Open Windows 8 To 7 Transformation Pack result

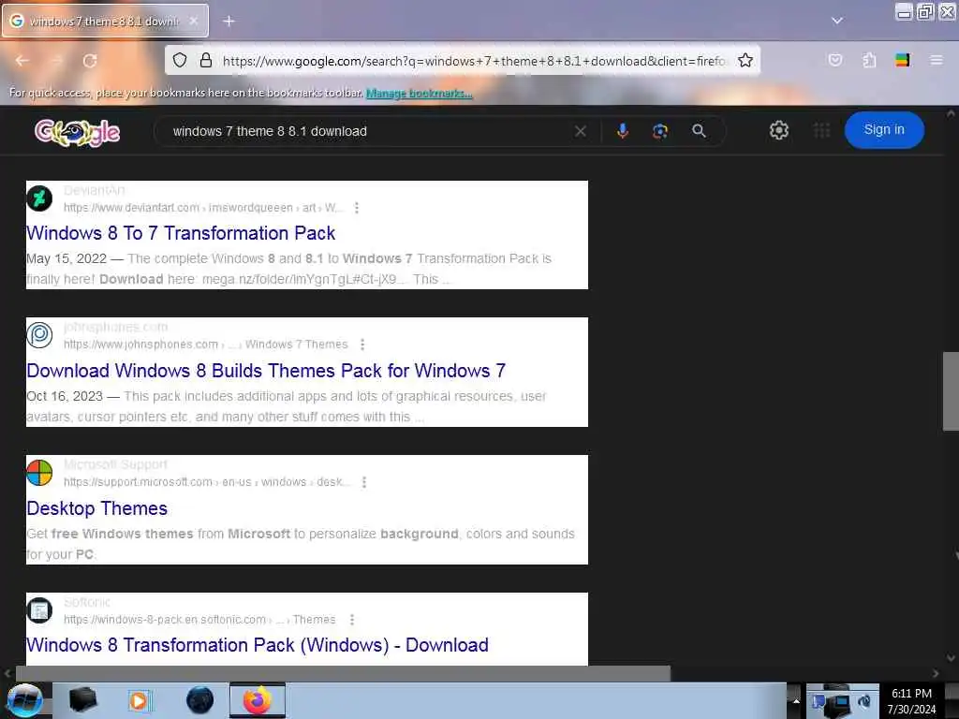click(x=181, y=233)
